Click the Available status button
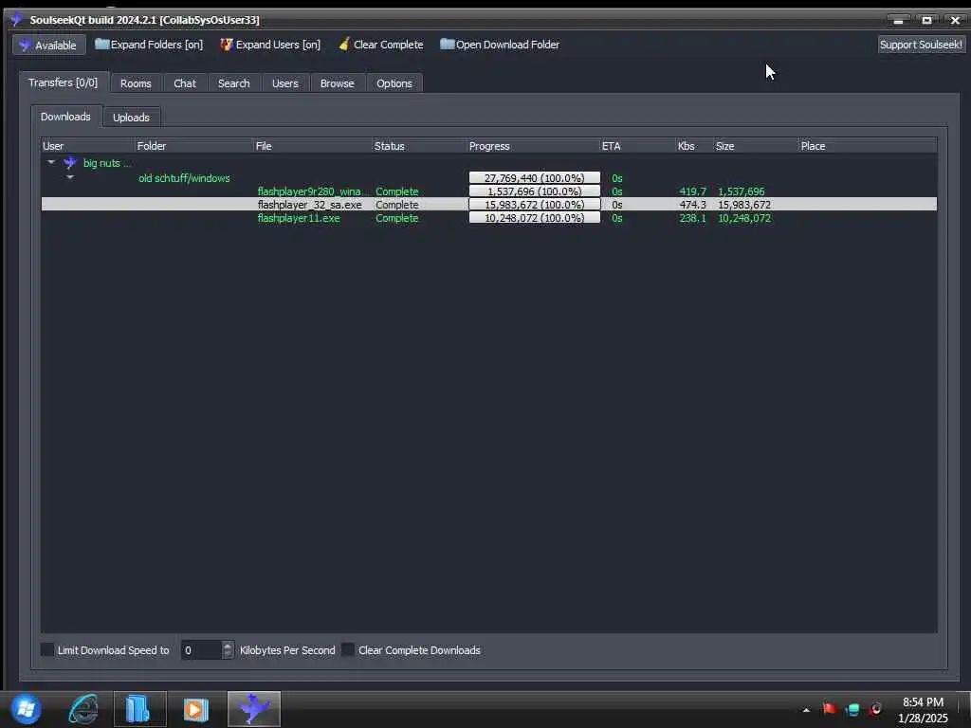Viewport: 971px width, 728px height. 48,45
